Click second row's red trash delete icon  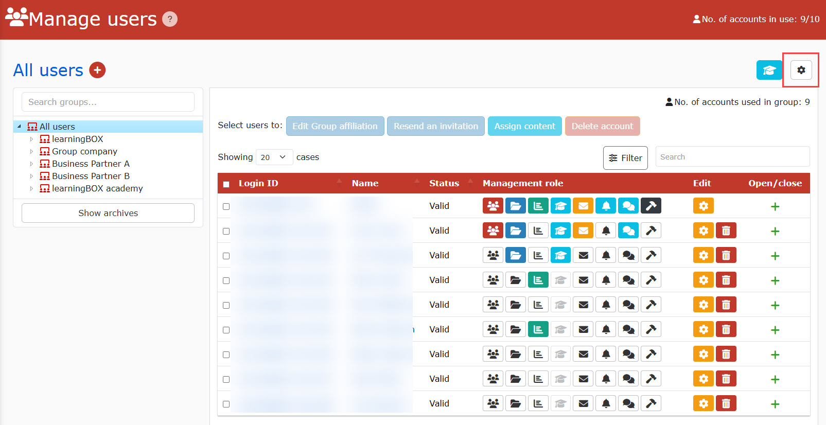(x=726, y=231)
